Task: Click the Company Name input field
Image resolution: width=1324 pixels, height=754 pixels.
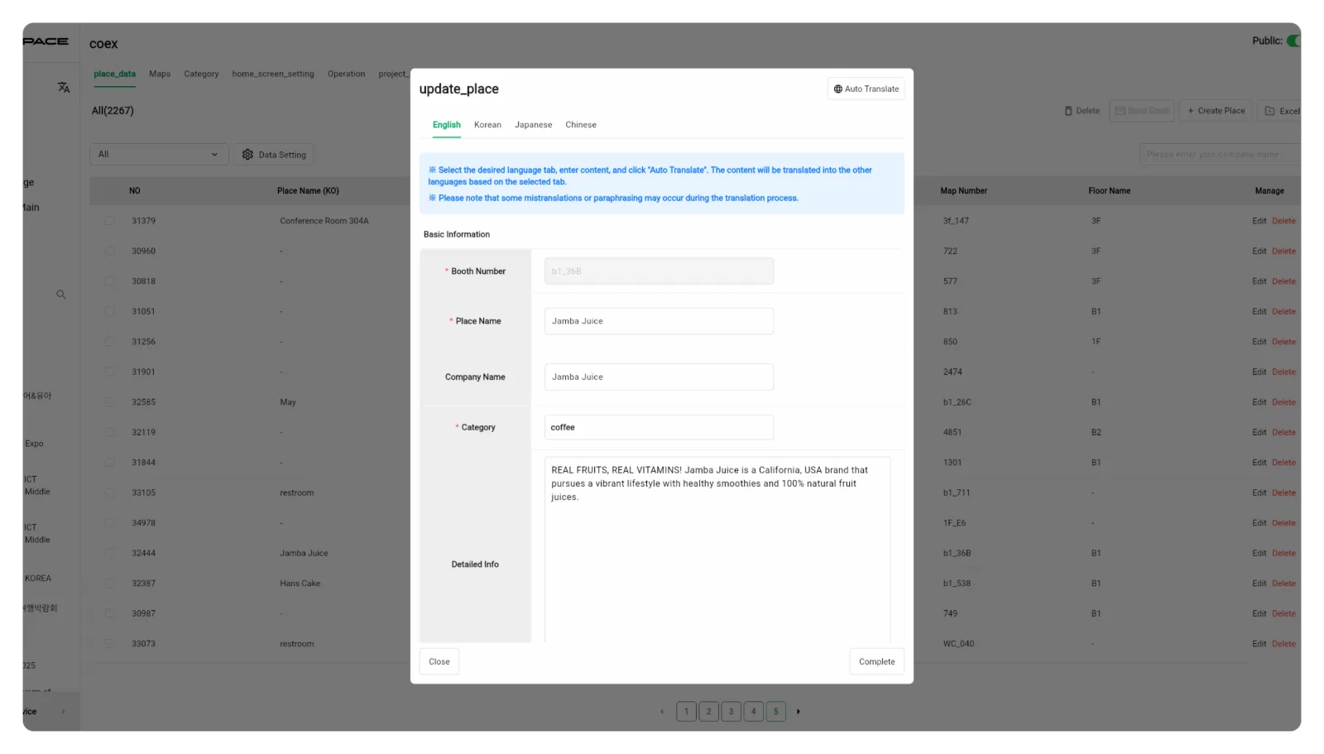Action: pos(659,377)
